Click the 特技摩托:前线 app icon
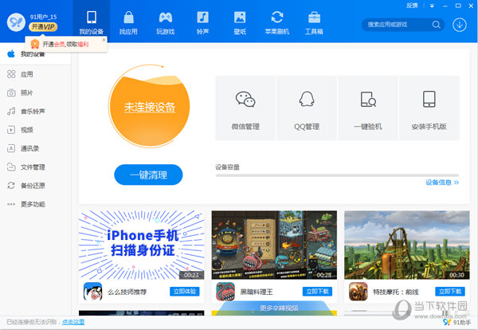This screenshot has width=478, height=330. (358, 292)
